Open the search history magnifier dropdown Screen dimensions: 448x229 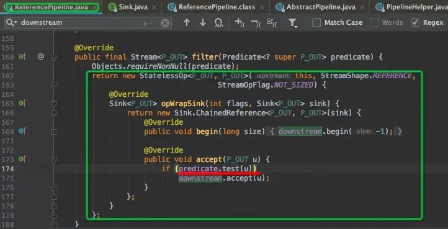coord(11,22)
